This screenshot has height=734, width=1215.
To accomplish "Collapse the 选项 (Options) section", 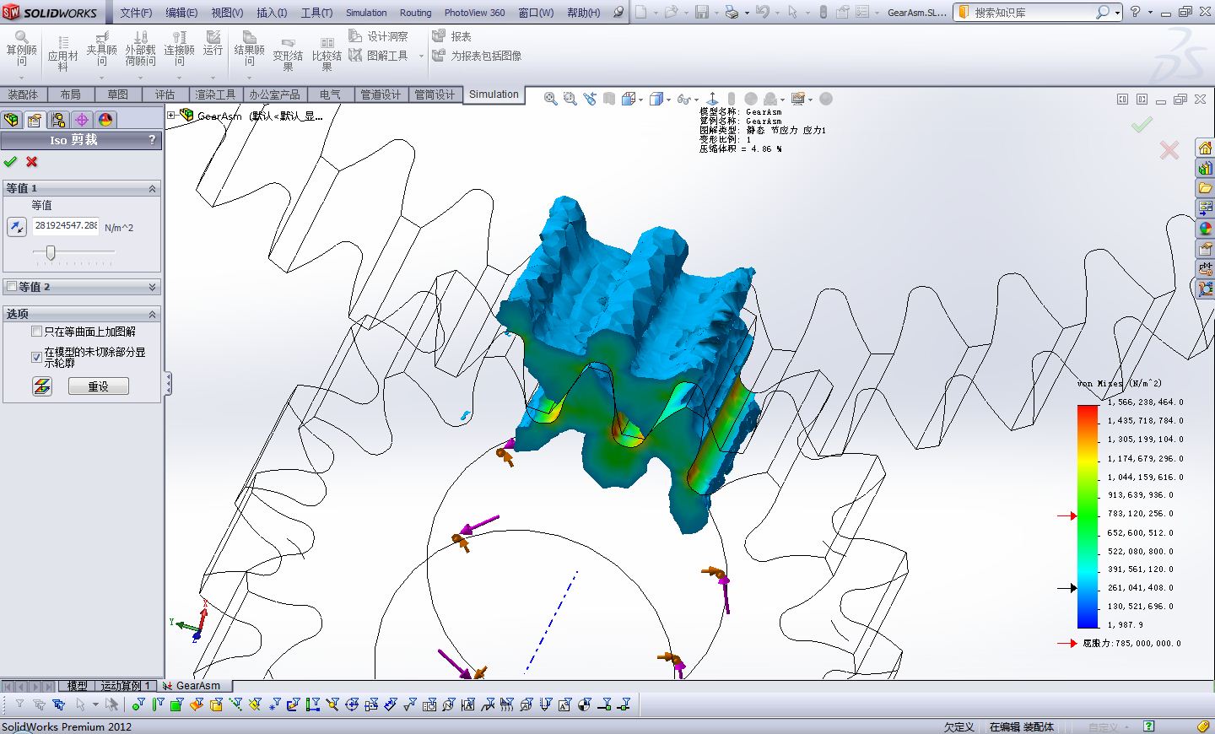I will click(153, 314).
